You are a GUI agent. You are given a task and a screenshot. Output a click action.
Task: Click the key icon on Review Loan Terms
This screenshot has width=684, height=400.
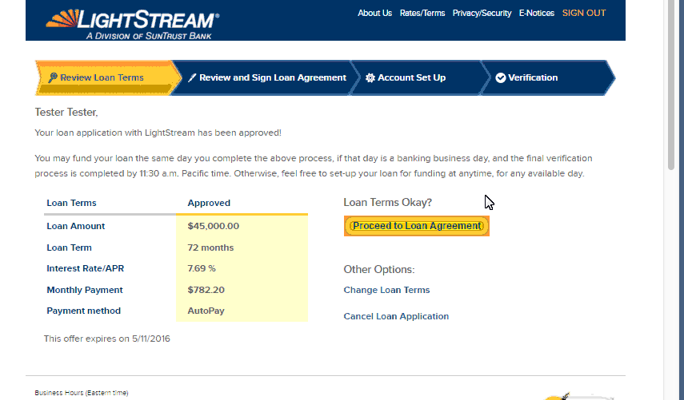click(53, 77)
